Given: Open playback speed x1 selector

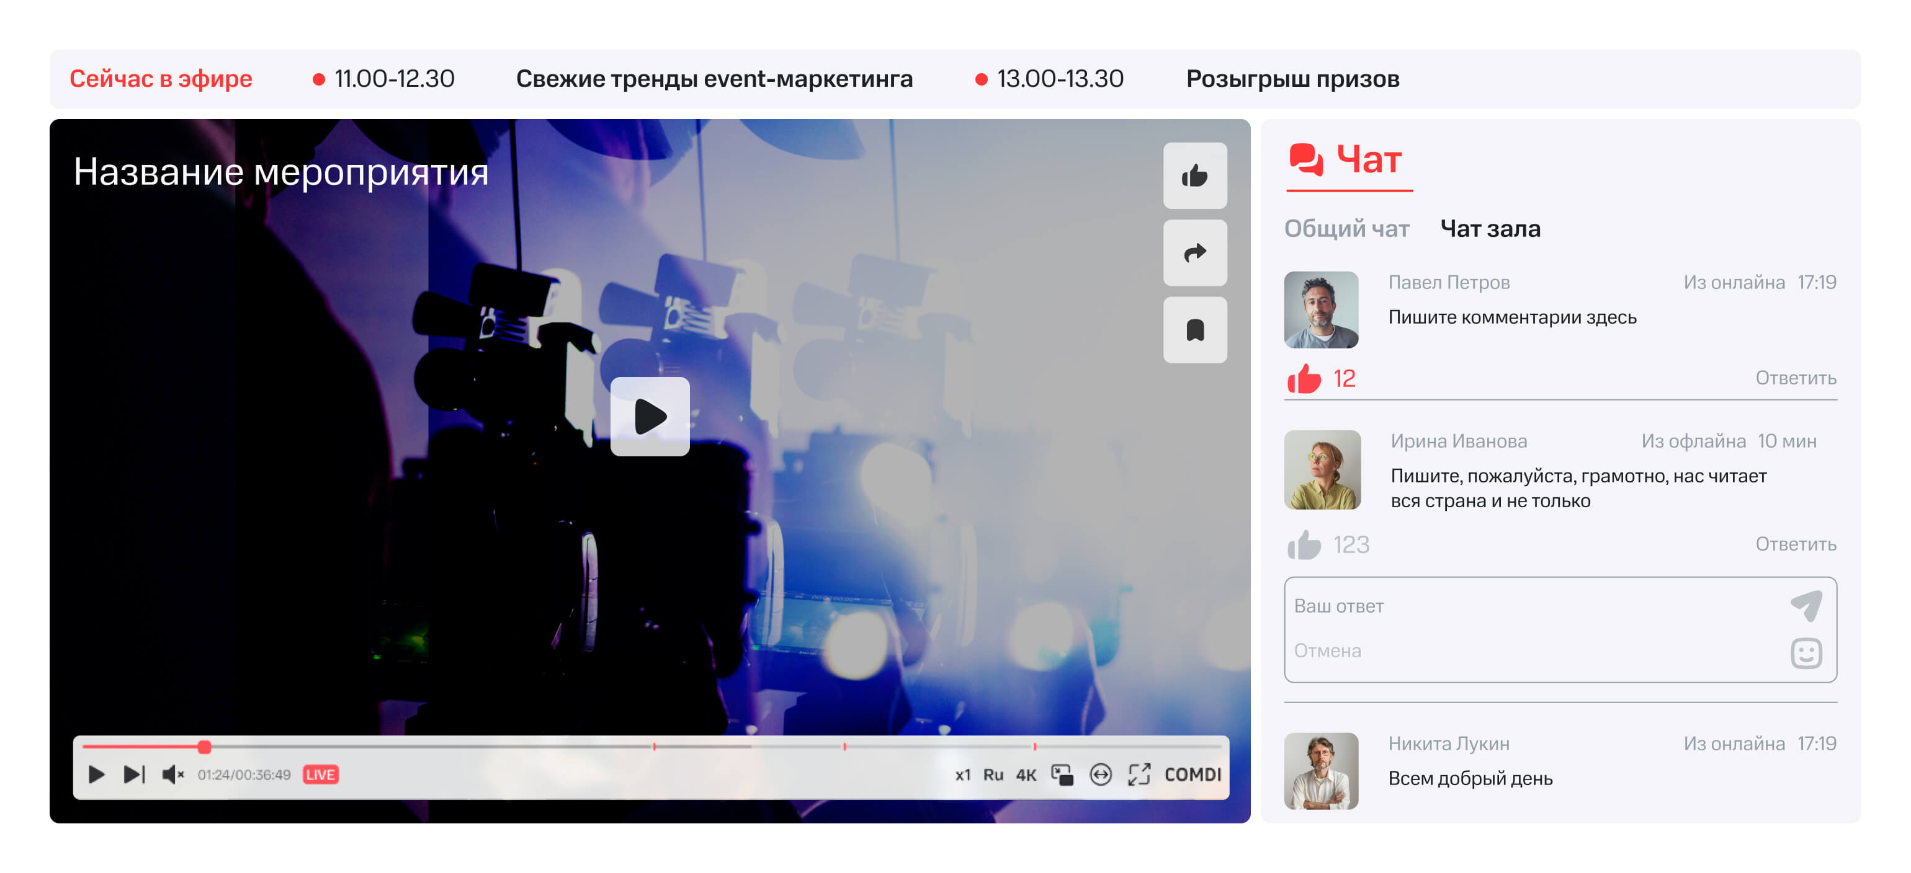Looking at the screenshot, I should coord(962,774).
